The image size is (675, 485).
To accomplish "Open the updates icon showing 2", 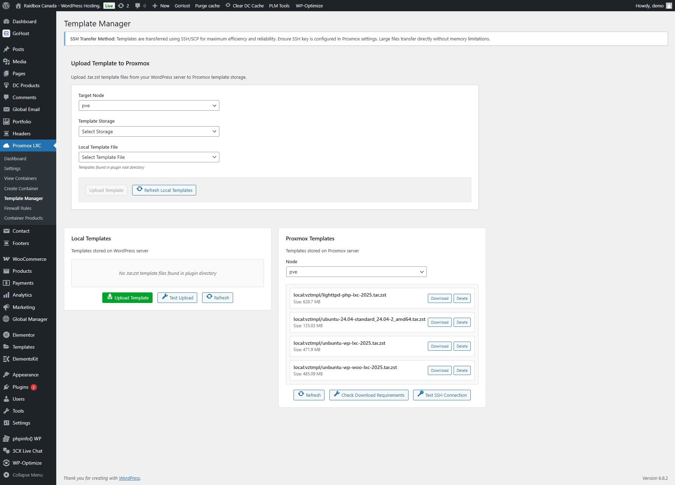I will 121,6.
